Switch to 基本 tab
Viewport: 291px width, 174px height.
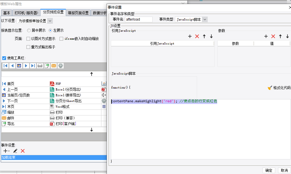pos(7,13)
